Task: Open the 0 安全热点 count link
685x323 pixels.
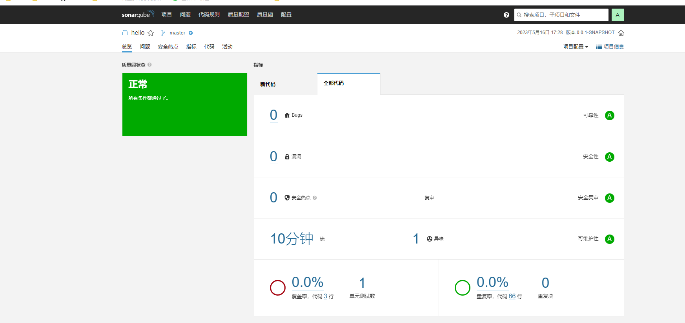Action: 273,198
